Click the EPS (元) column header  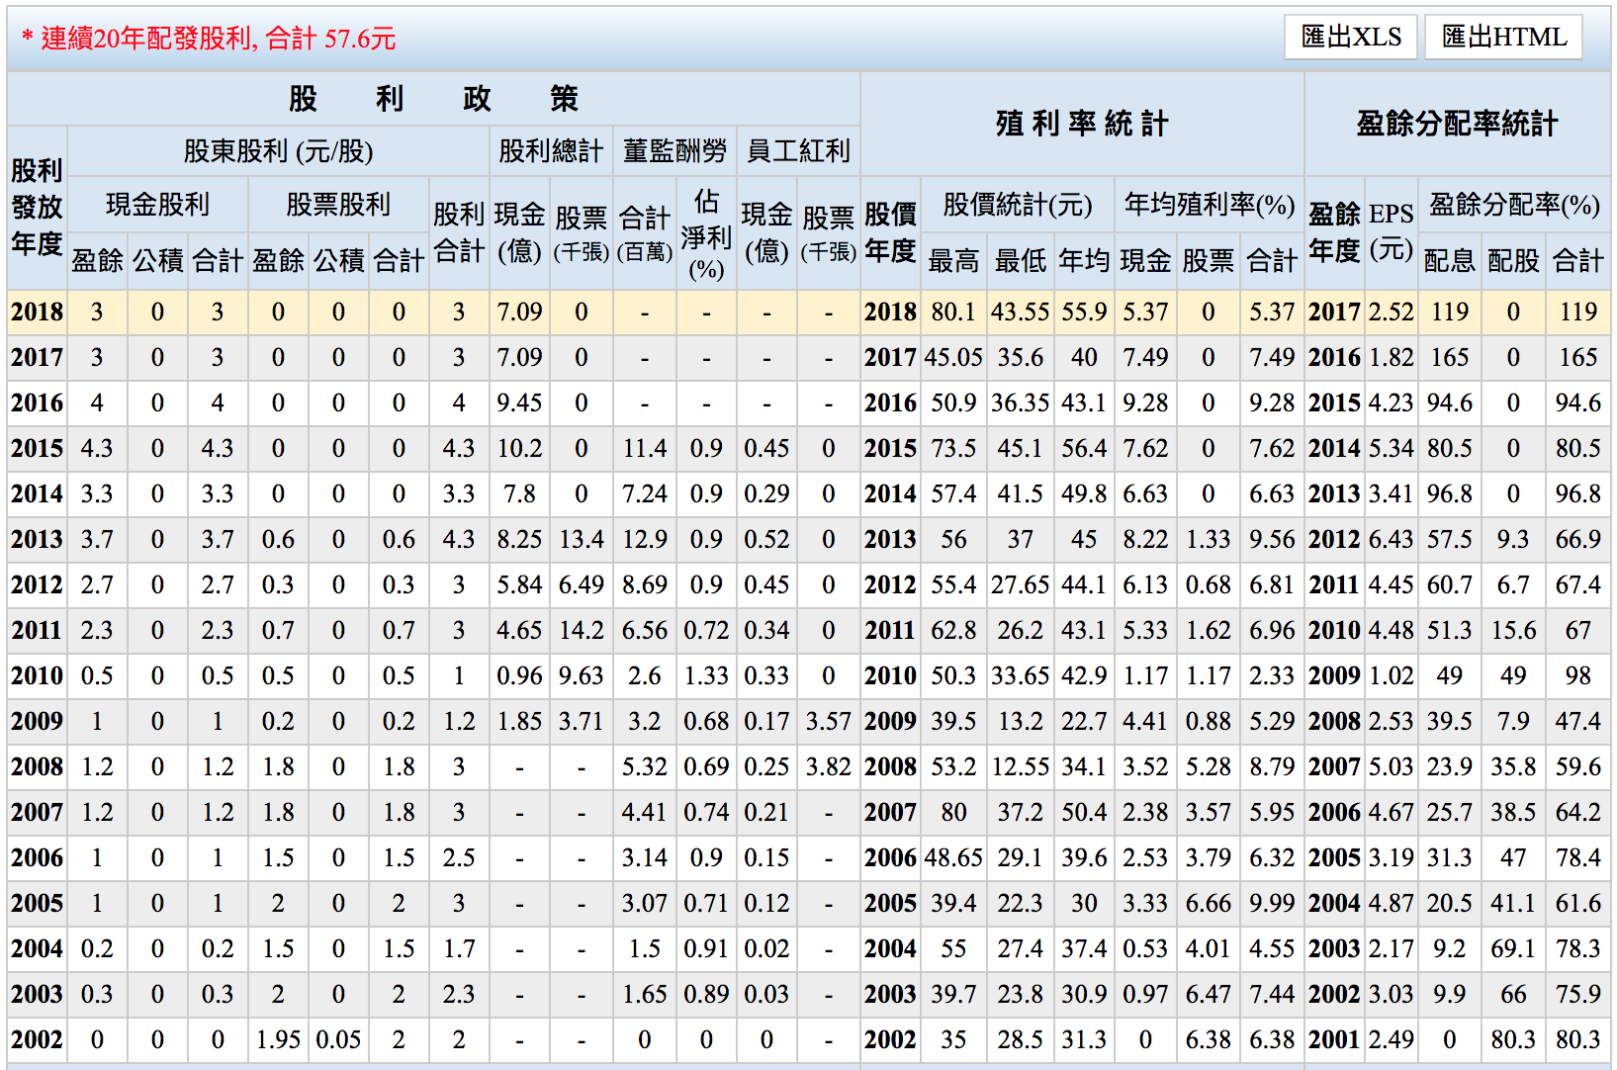pyautogui.click(x=1391, y=231)
